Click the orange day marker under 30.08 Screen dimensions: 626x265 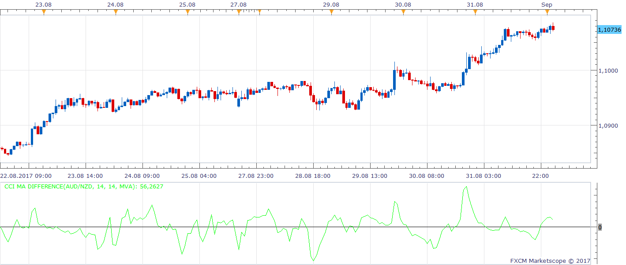[403, 12]
